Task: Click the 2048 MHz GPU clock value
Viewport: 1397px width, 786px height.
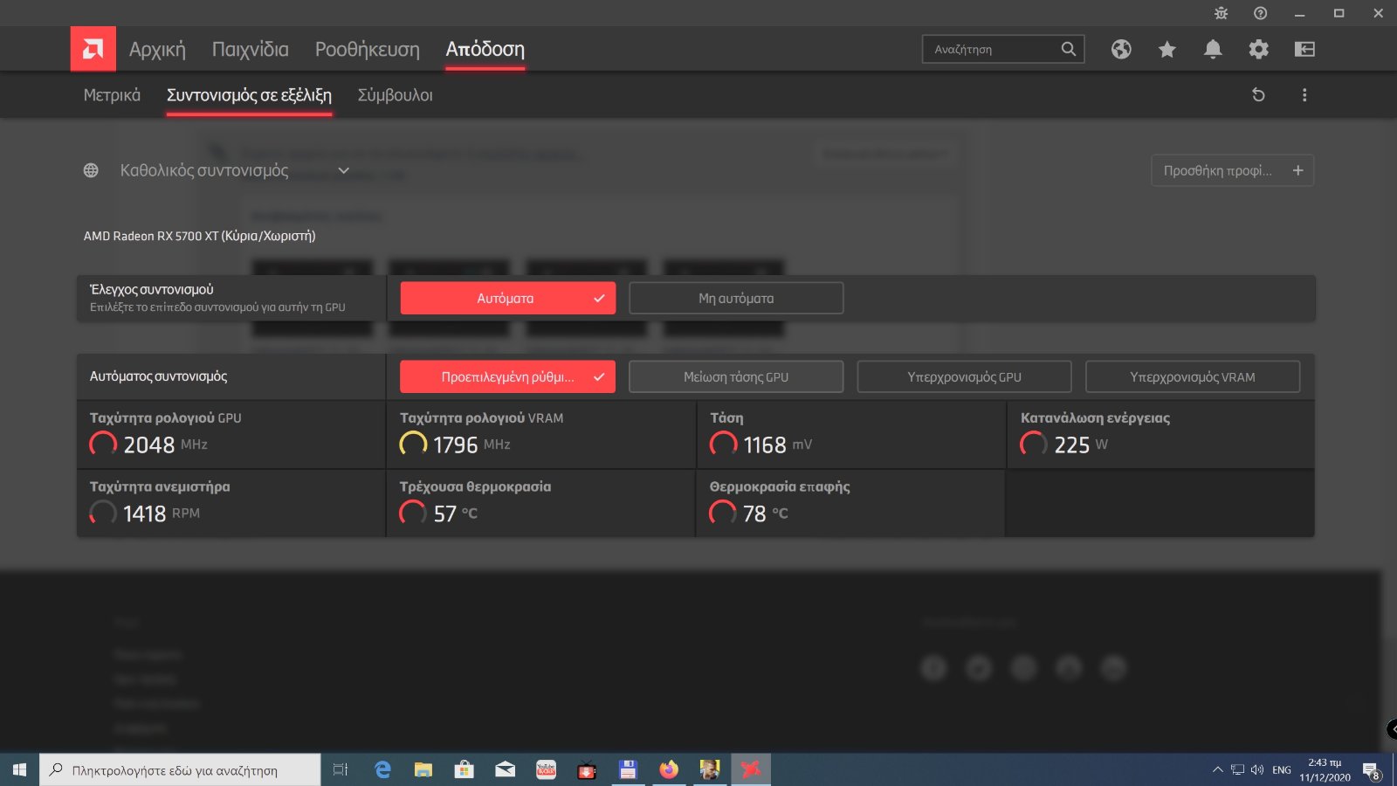Action: 149,445
